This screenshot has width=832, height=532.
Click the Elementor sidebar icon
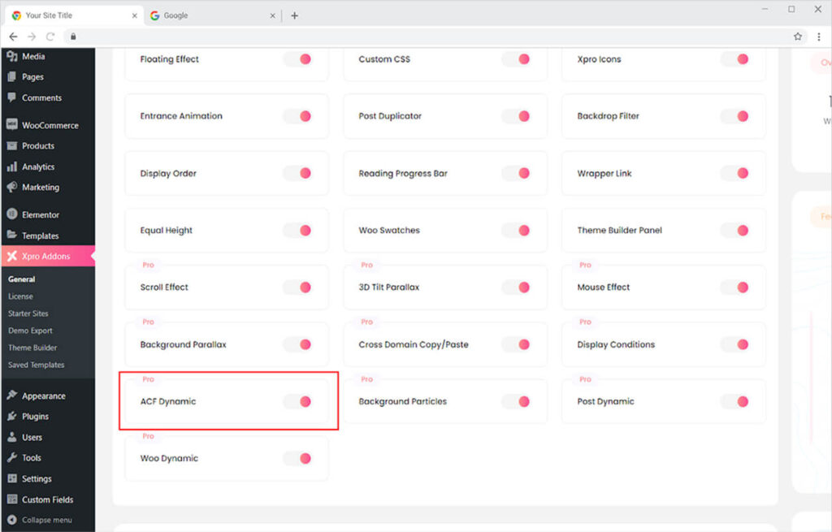[x=11, y=214]
